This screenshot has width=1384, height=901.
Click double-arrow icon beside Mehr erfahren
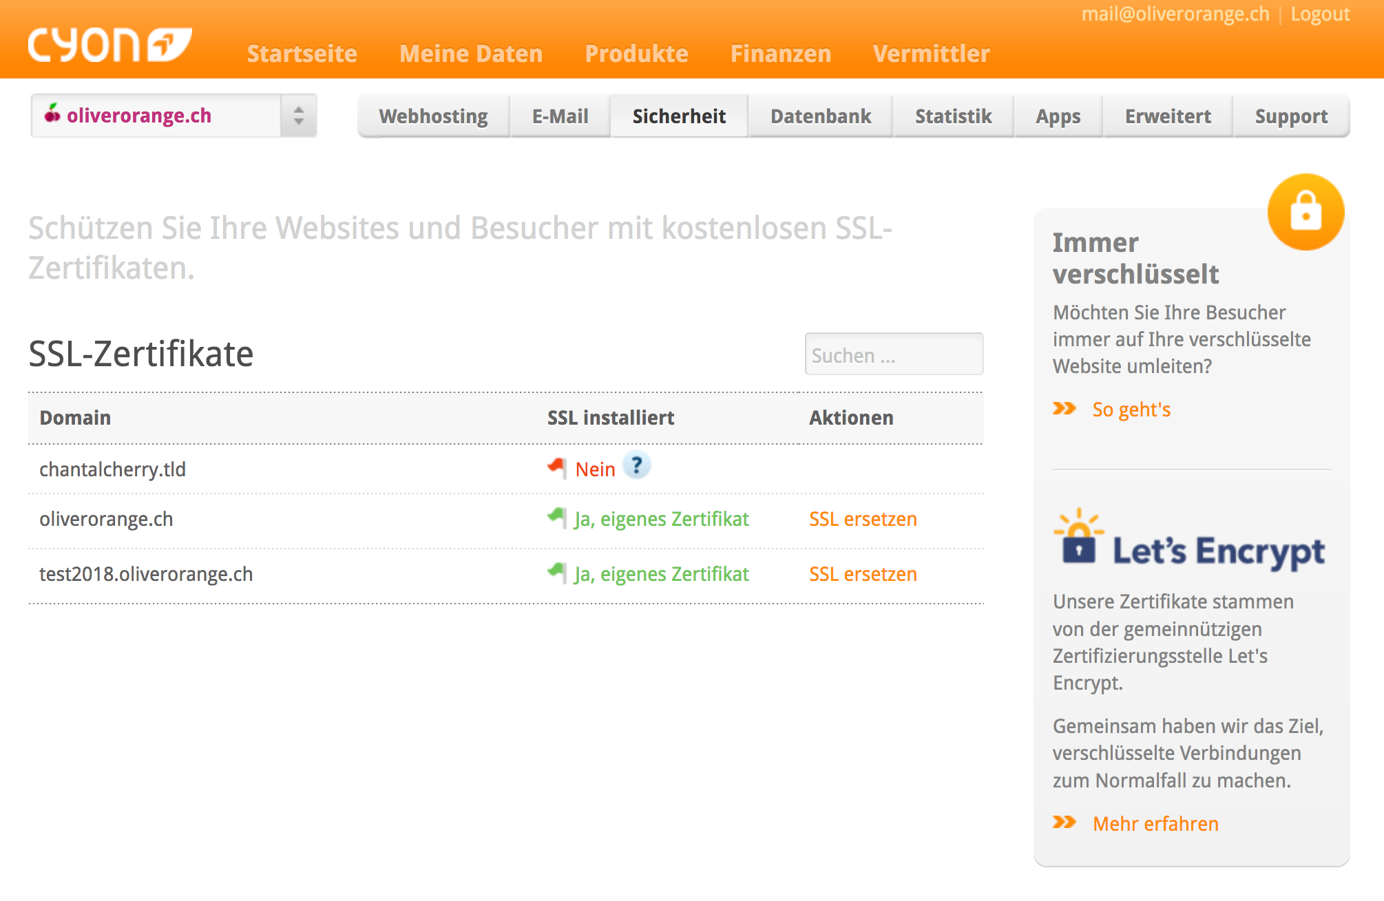(x=1065, y=823)
